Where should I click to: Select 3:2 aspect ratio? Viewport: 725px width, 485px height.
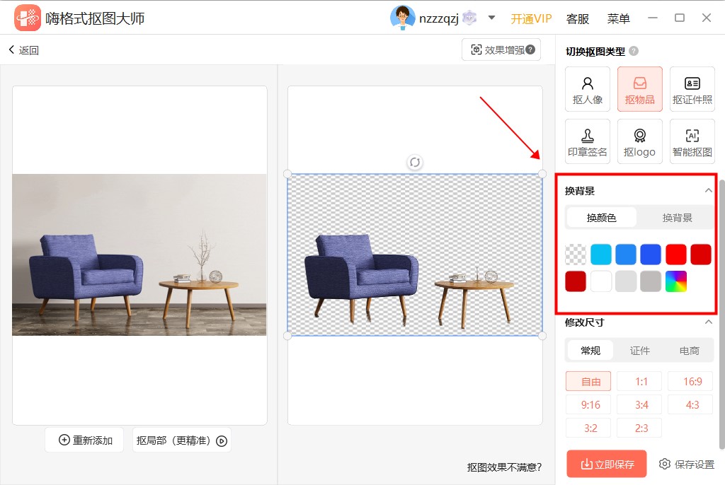click(x=588, y=428)
